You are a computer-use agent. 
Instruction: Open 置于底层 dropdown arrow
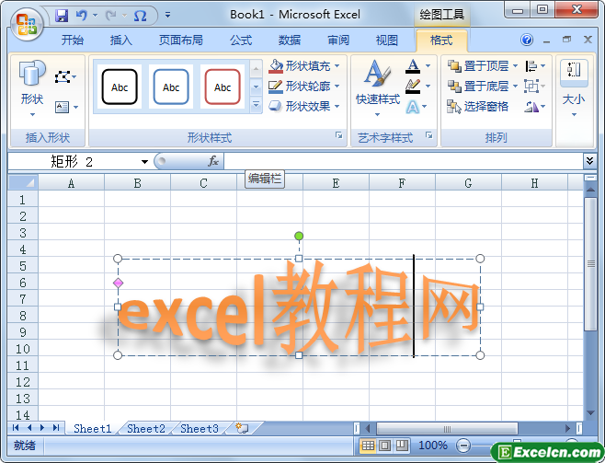pyautogui.click(x=515, y=87)
